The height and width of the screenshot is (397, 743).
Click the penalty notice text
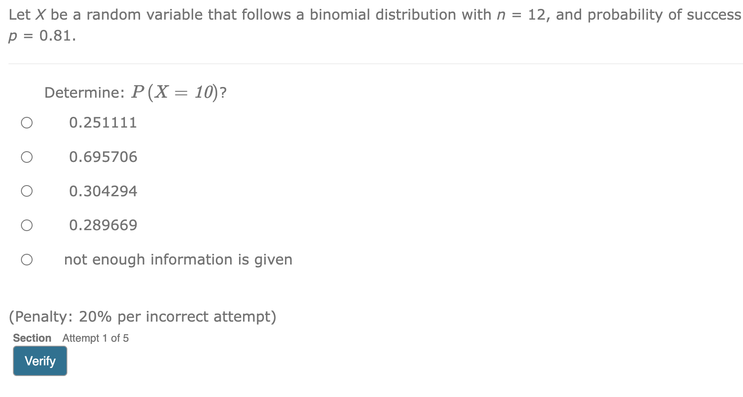(x=143, y=316)
